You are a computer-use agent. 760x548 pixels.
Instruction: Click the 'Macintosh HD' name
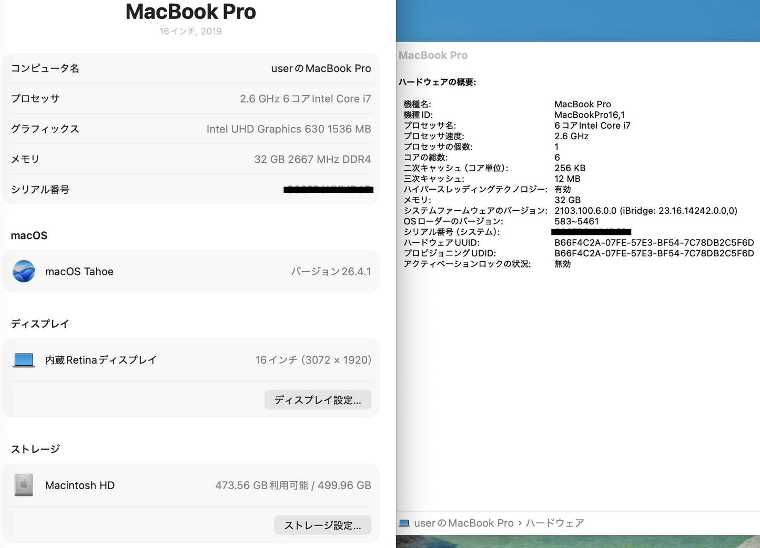click(80, 485)
